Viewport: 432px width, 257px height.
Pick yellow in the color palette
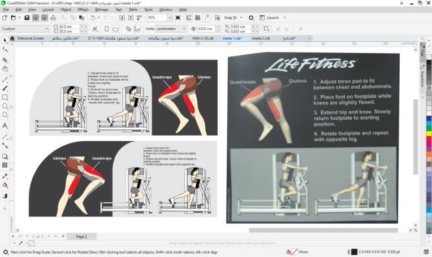(x=429, y=134)
